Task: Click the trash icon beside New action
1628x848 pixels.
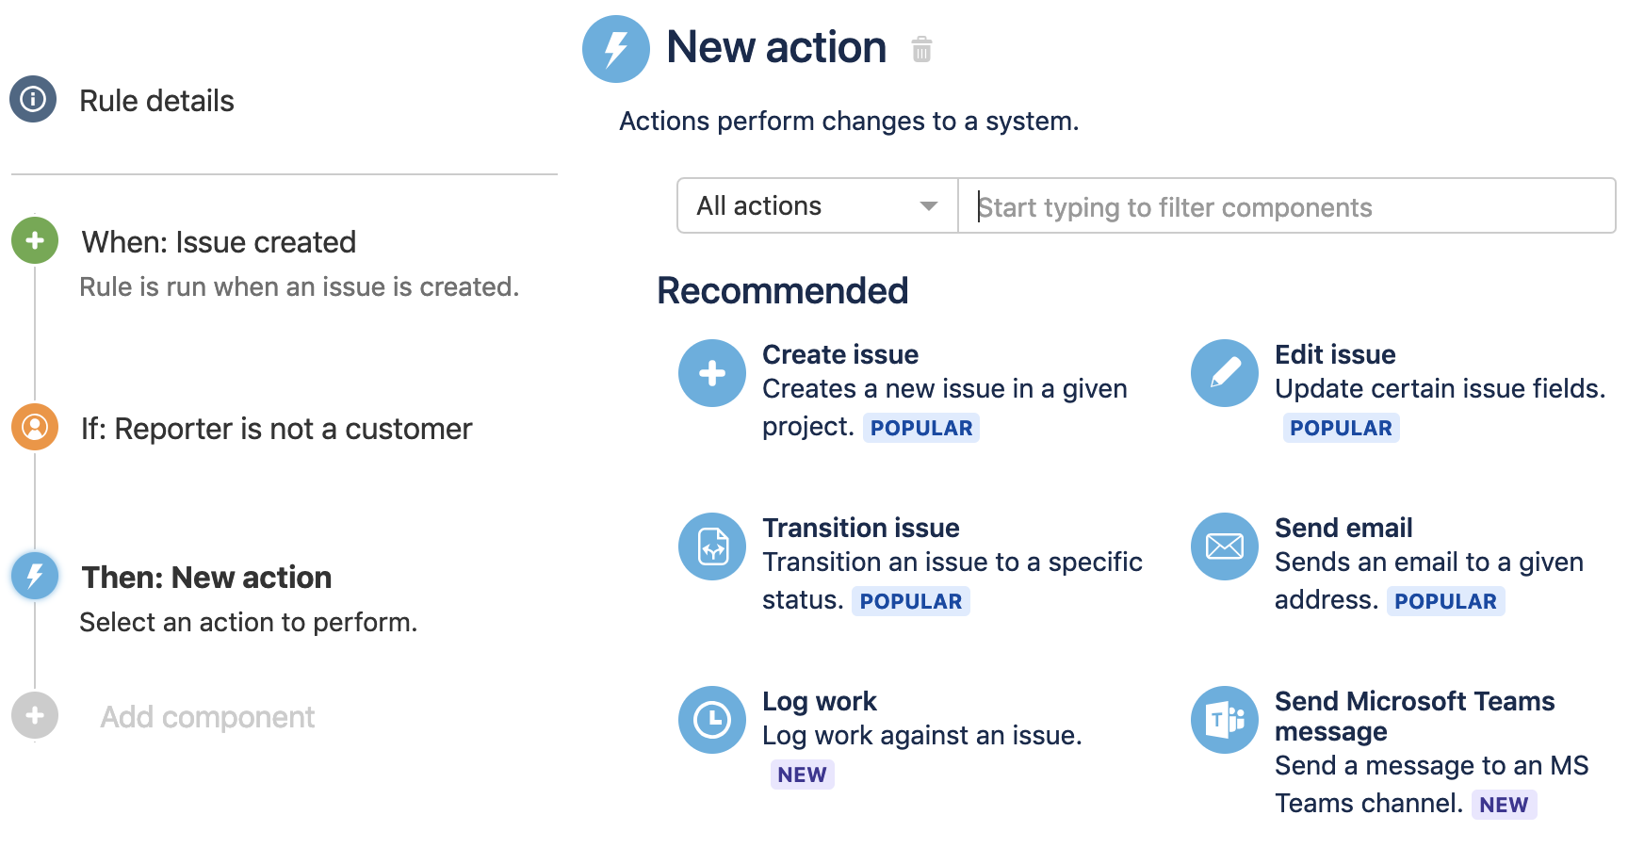Action: (x=921, y=49)
